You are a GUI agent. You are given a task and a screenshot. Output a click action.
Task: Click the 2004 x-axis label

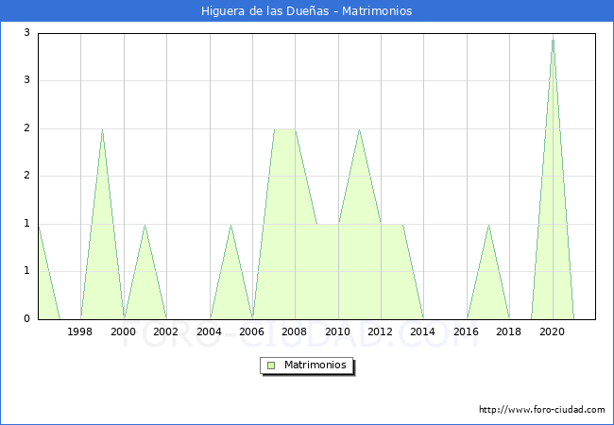pos(209,331)
